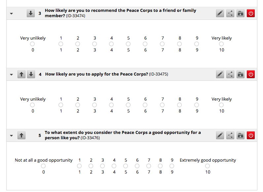Click the archive icon for question 4
Image resolution: width=263 pixels, height=192 pixels.
(x=241, y=75)
